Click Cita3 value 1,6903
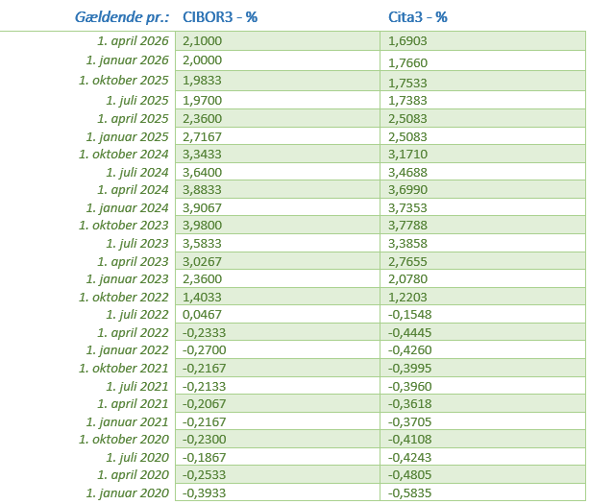This screenshot has height=504, width=589. (x=406, y=40)
